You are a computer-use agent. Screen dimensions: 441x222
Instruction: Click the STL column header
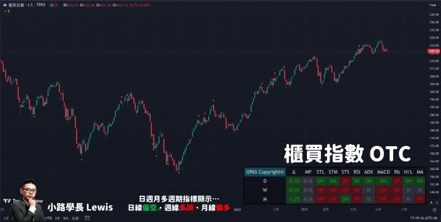pos(320,172)
